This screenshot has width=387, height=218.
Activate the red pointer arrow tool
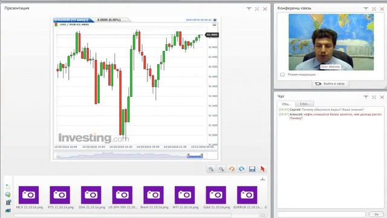(262, 169)
